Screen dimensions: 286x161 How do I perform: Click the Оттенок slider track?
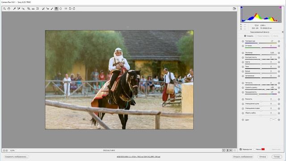pyautogui.click(x=261, y=48)
